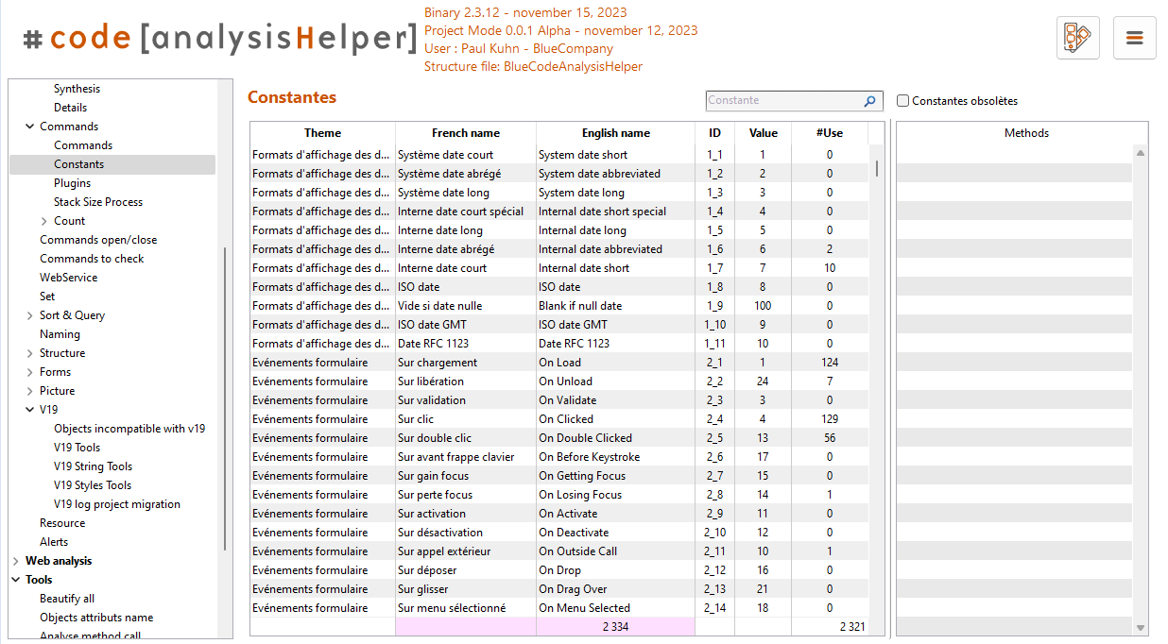Select the V19 Tools item
The image size is (1168, 644).
[77, 448]
